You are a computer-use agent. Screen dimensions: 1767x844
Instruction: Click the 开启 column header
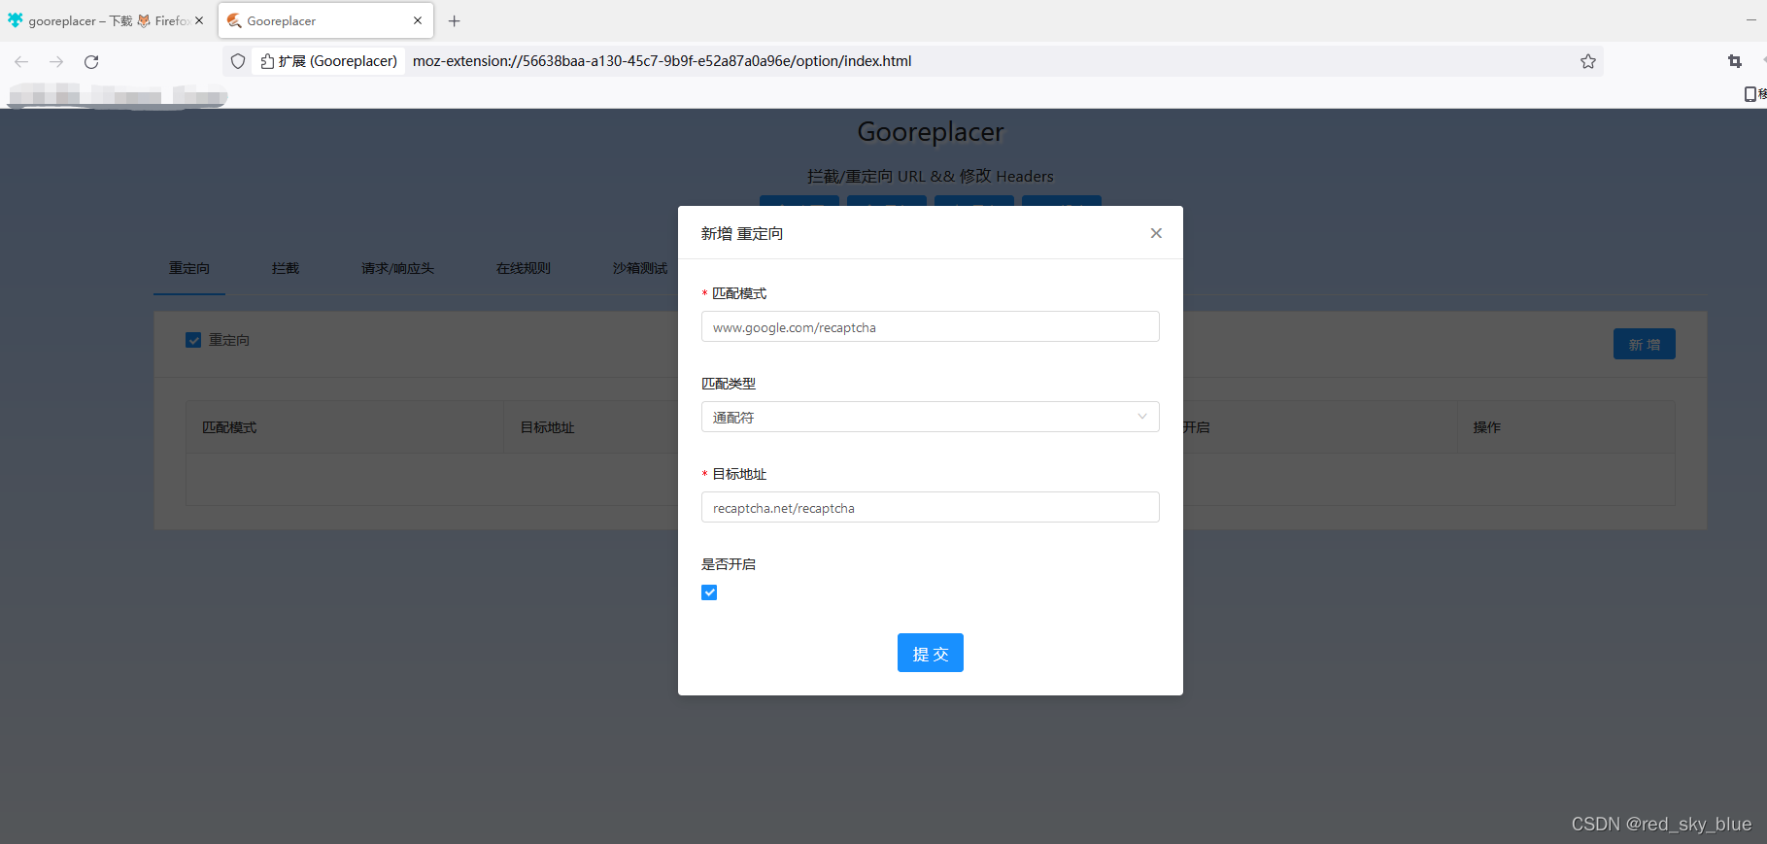point(1197,427)
